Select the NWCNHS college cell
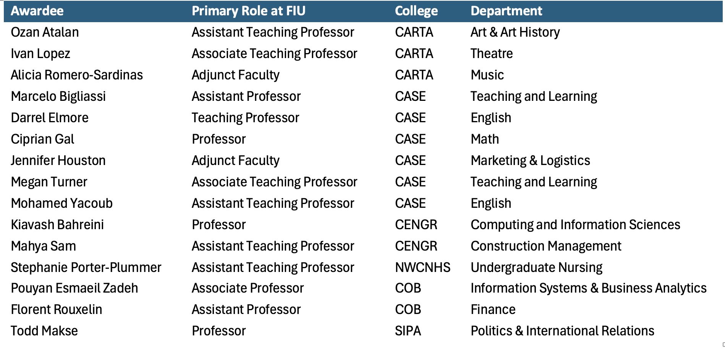Viewport: 725px width, 356px height. click(422, 268)
